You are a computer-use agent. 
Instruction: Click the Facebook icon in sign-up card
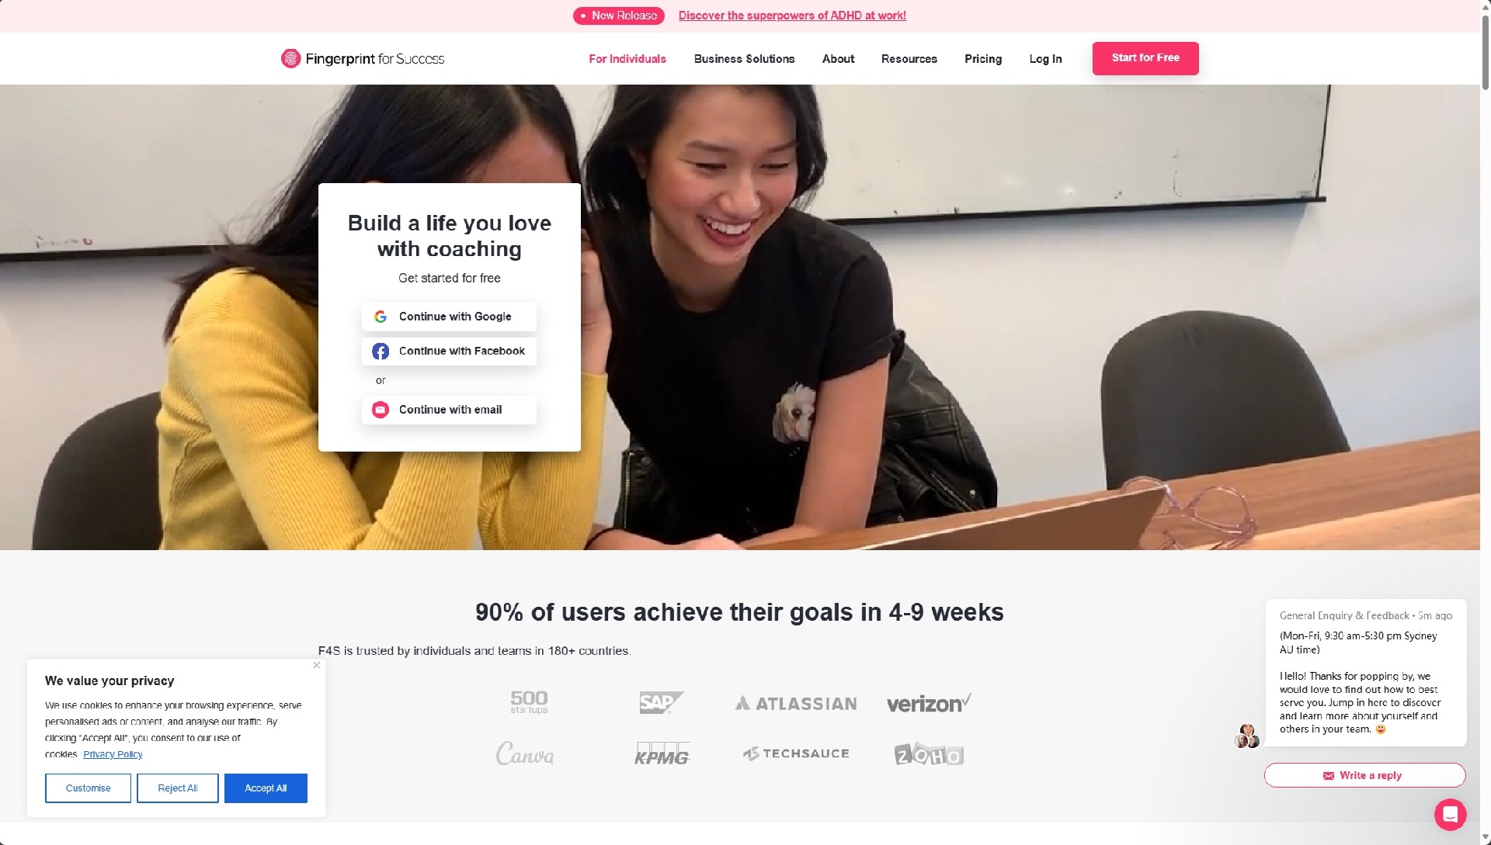pos(381,352)
